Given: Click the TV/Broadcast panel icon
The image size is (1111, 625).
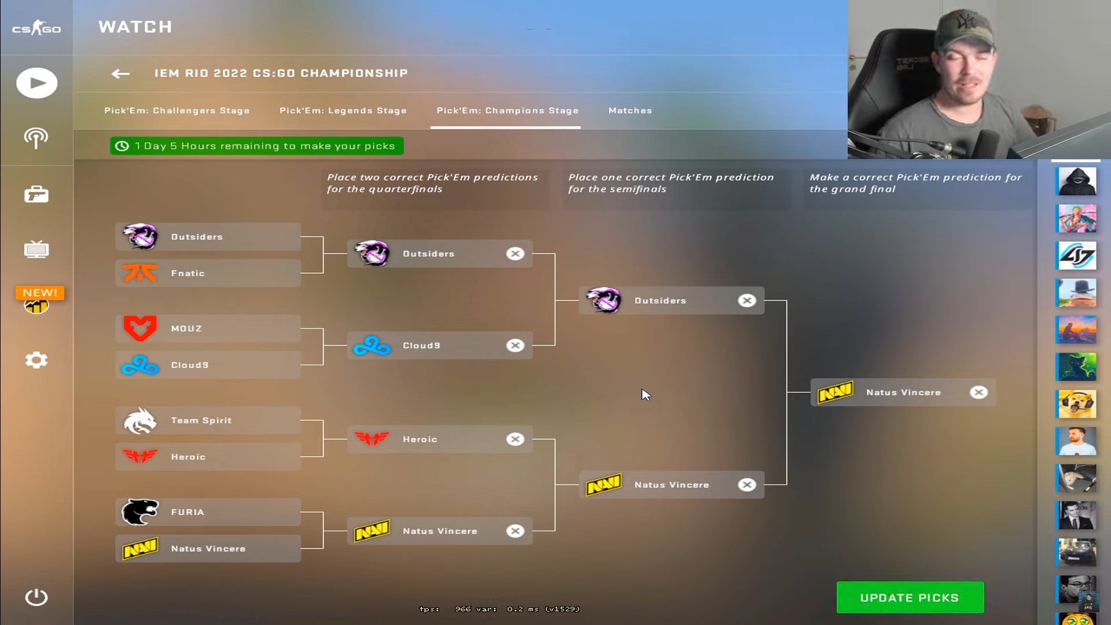Looking at the screenshot, I should 36,249.
